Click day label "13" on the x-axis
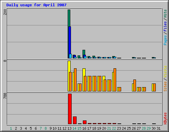This screenshot has width=169, height=132. pyautogui.click(x=69, y=128)
